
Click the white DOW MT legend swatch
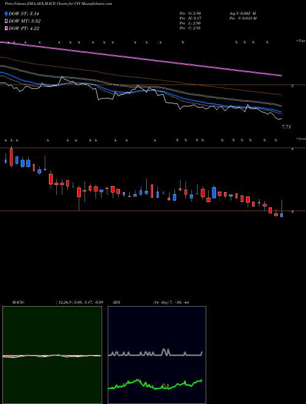click(x=7, y=21)
